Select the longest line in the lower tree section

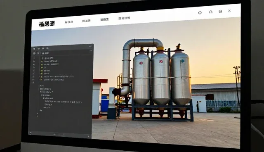point(63,102)
